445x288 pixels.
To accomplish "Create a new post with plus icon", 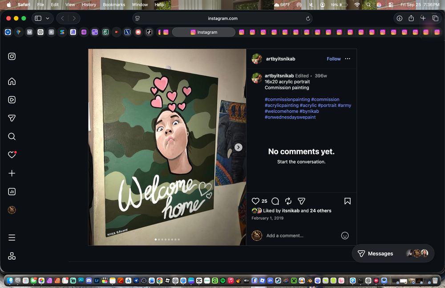I will tap(12, 173).
